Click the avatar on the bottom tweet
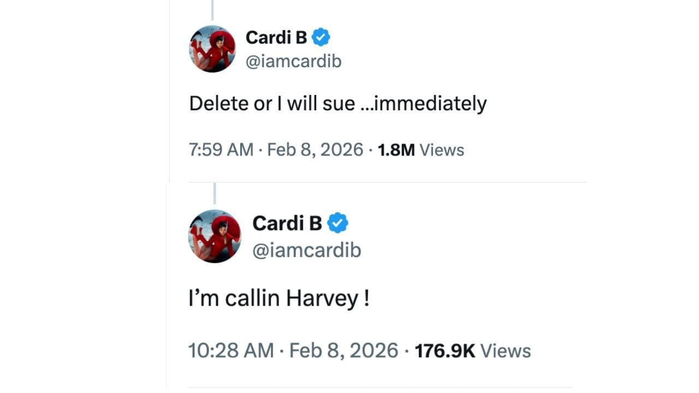 click(x=215, y=236)
